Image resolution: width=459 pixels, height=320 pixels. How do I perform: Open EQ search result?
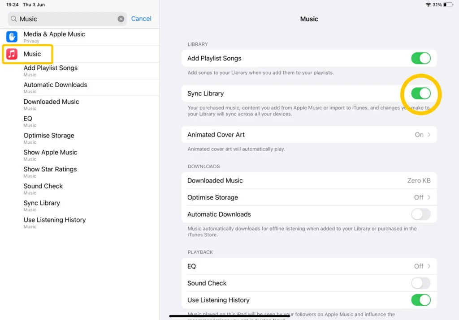coord(80,122)
